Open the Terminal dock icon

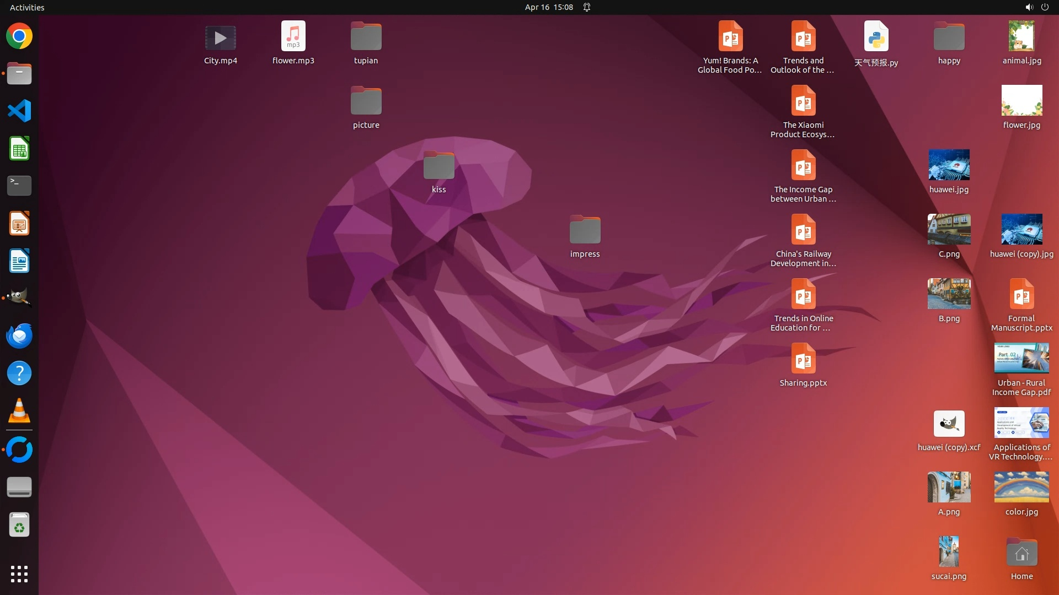pyautogui.click(x=19, y=186)
